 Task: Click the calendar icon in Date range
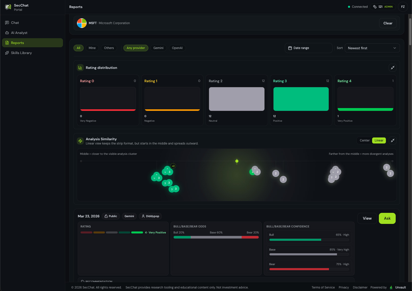point(290,48)
